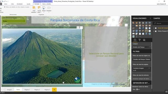Select the 100% stacked bar chart visual
168x94 pixels.
[146, 23]
